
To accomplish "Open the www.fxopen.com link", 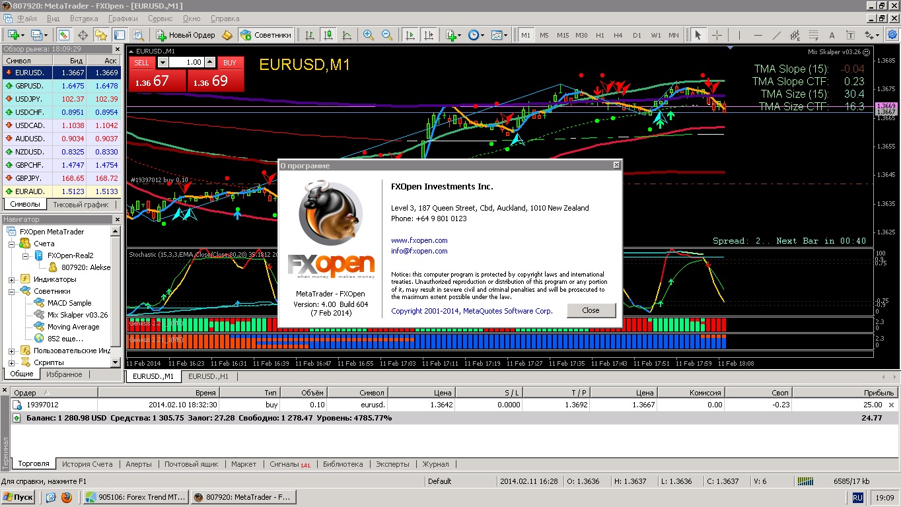I will click(x=419, y=240).
